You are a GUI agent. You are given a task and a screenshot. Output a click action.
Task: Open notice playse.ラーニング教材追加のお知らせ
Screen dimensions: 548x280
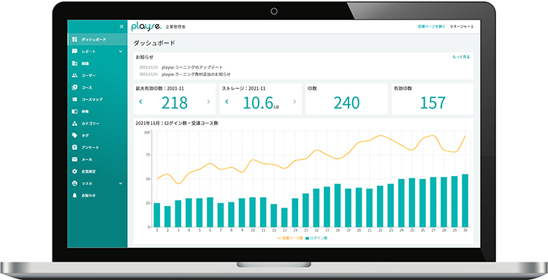[x=196, y=74]
